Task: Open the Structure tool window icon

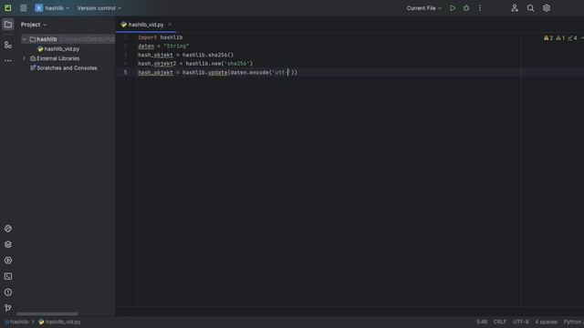Action: click(8, 45)
